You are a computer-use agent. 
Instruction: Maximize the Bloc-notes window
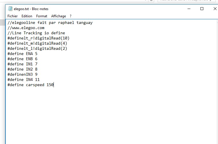(x=202, y=9)
